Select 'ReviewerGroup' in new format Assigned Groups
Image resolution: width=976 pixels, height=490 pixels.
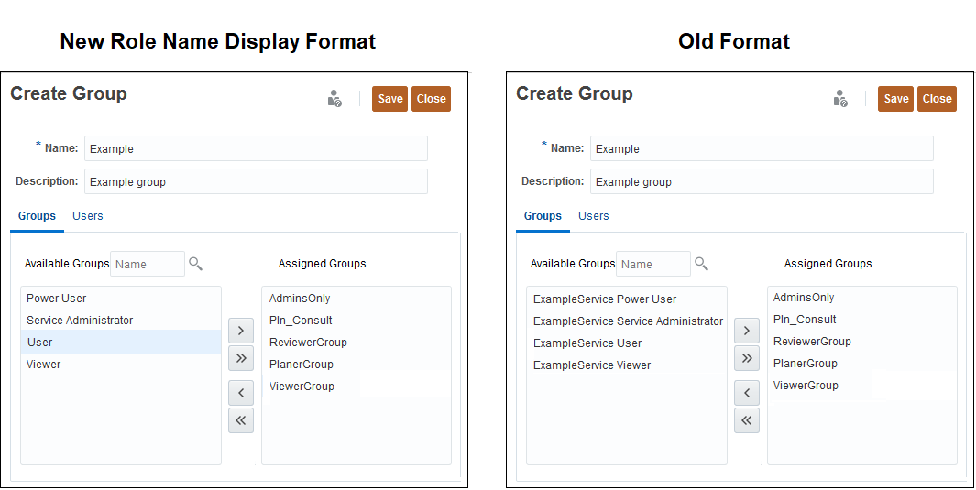[308, 343]
